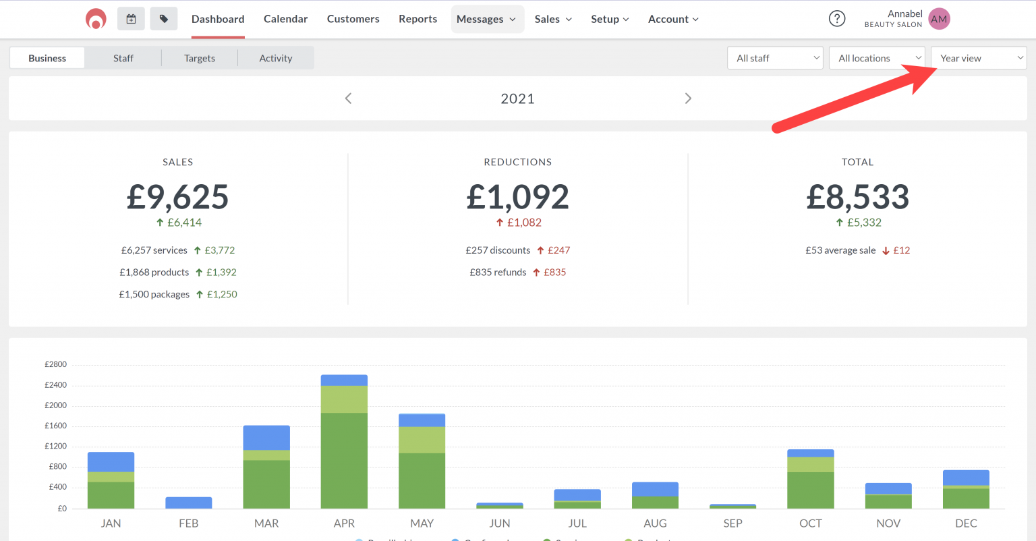1036x541 pixels.
Task: Open the All staff dropdown
Action: coord(774,57)
